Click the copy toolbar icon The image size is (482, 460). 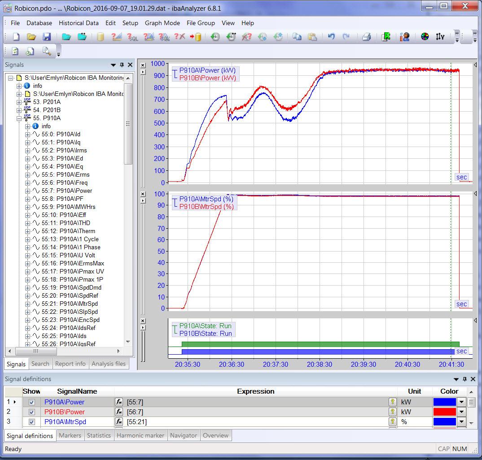pyautogui.click(x=297, y=37)
